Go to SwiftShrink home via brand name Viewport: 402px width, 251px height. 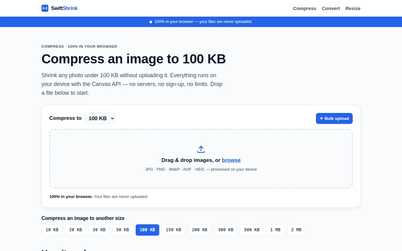(x=64, y=8)
